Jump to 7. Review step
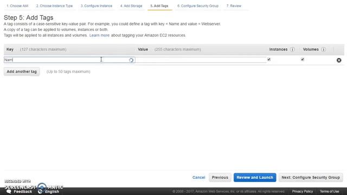347x195 pixels. (234, 6)
